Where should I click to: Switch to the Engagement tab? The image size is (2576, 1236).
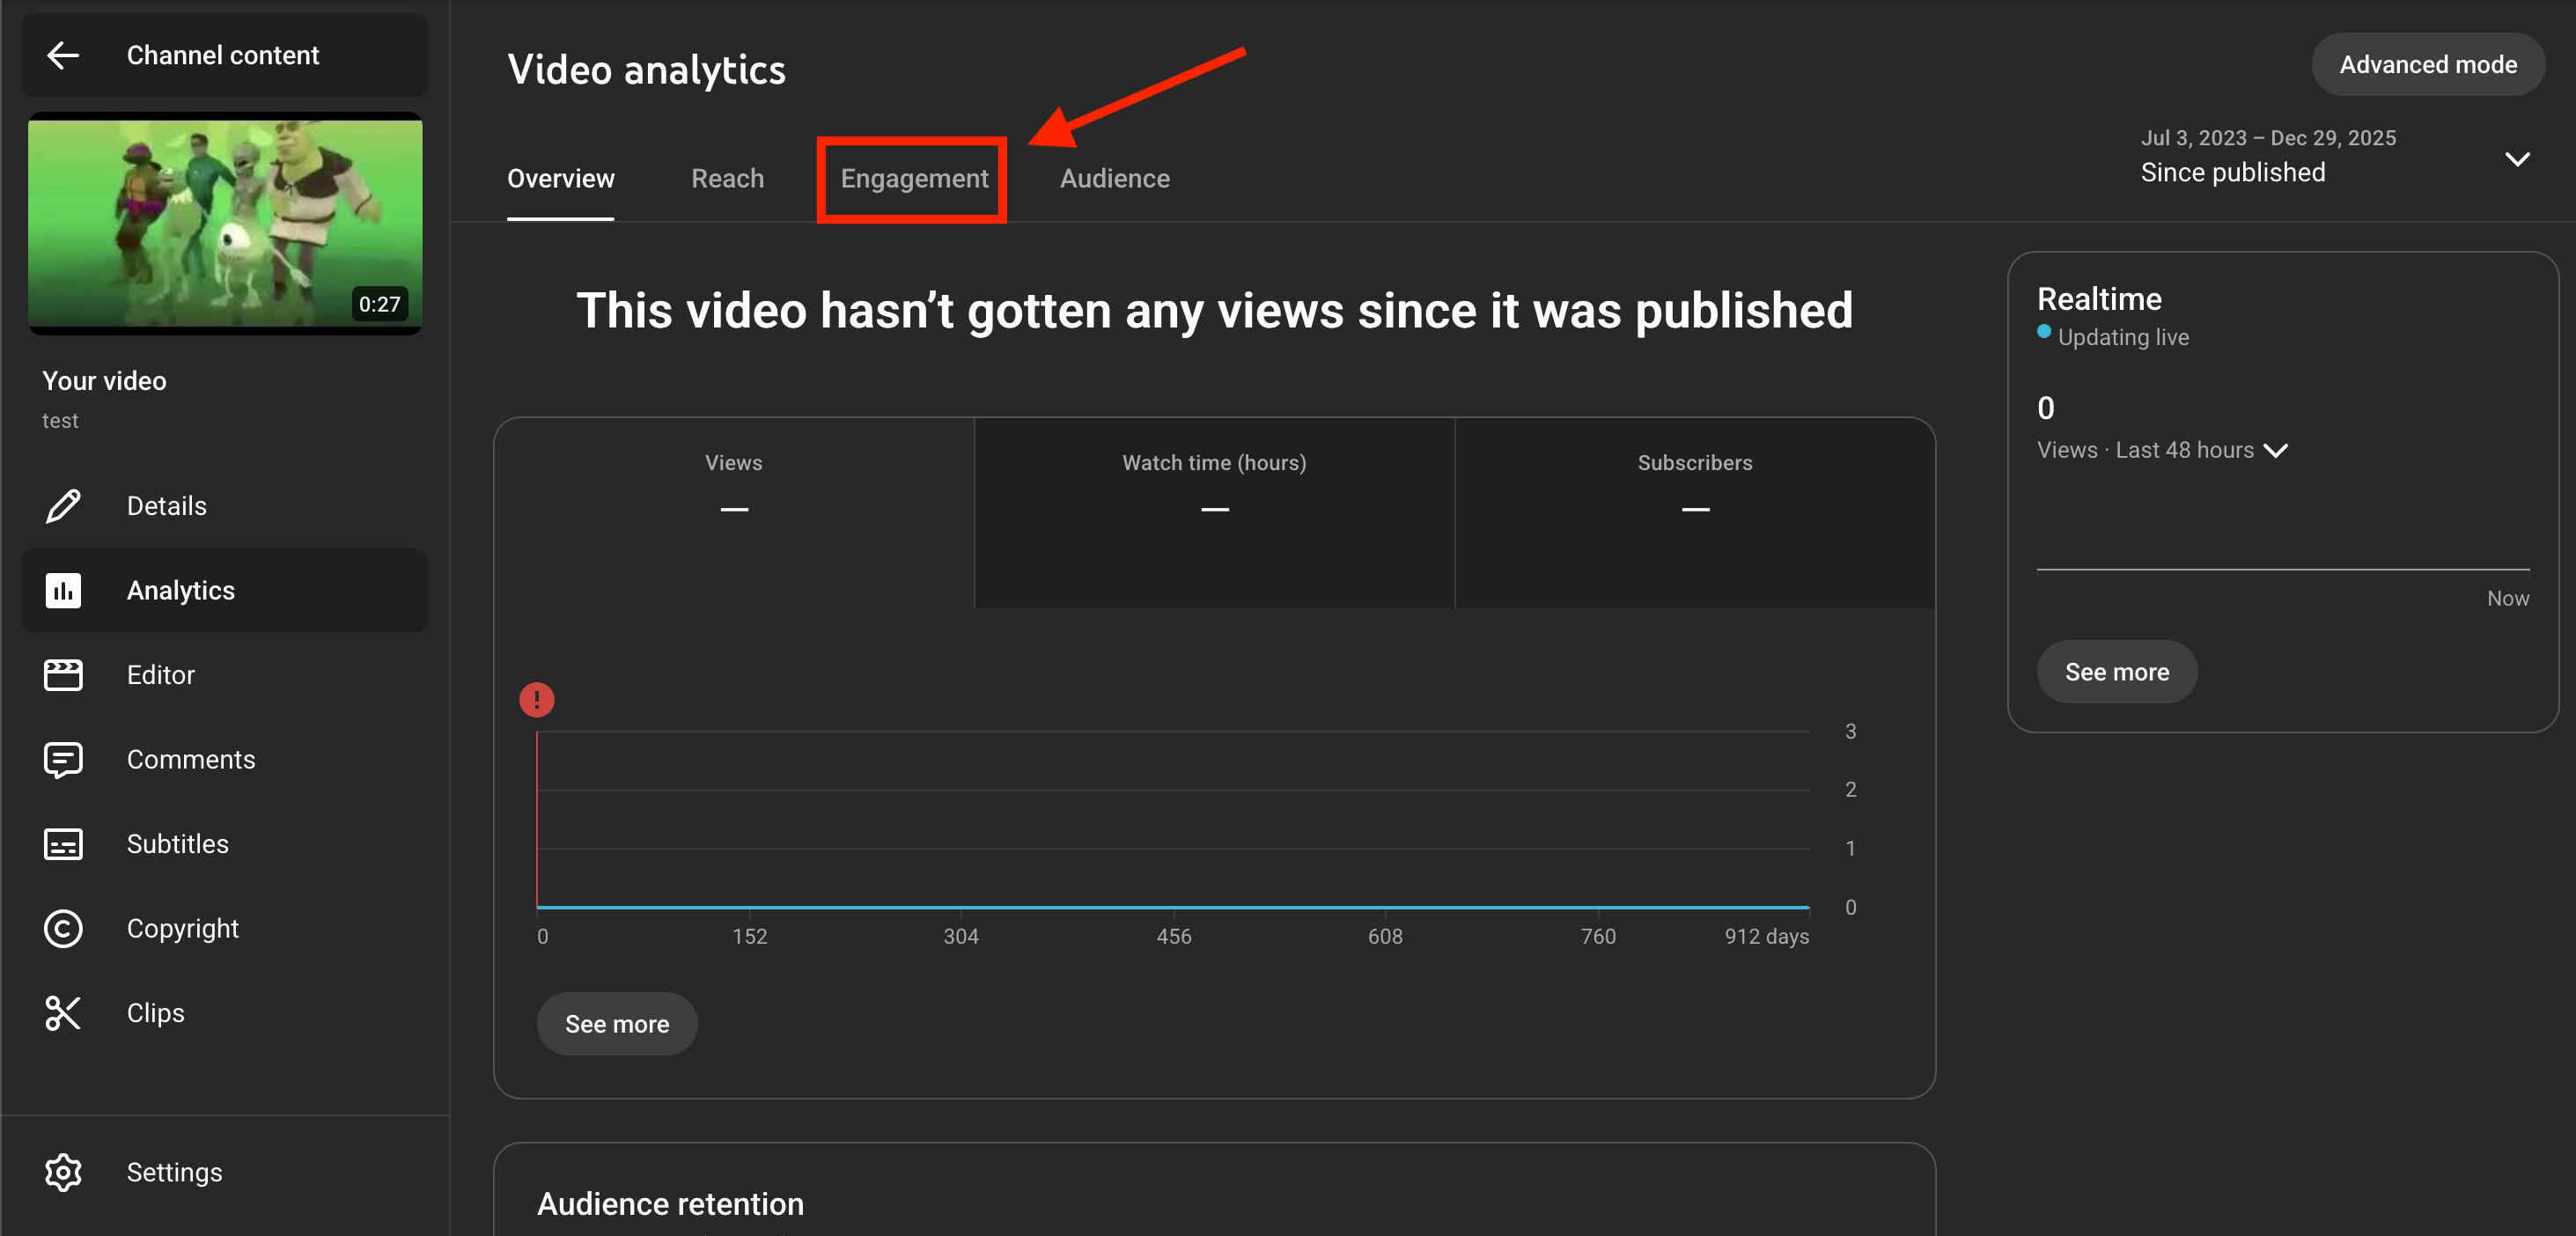pos(913,178)
